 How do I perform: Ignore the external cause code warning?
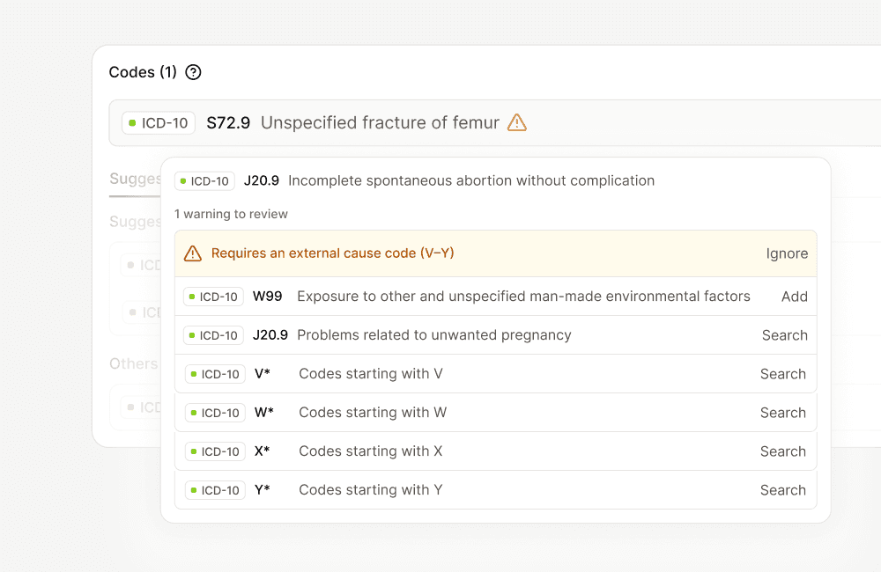[787, 253]
